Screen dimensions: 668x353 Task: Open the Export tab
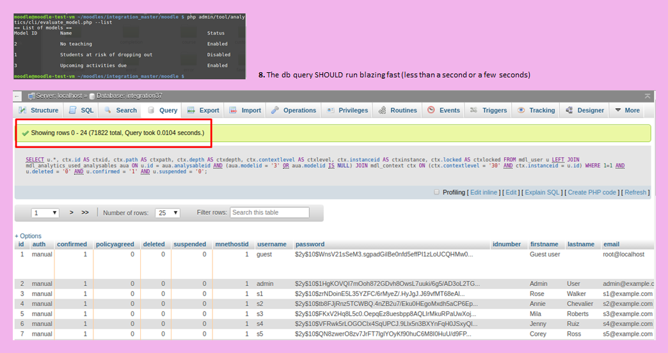coord(203,110)
